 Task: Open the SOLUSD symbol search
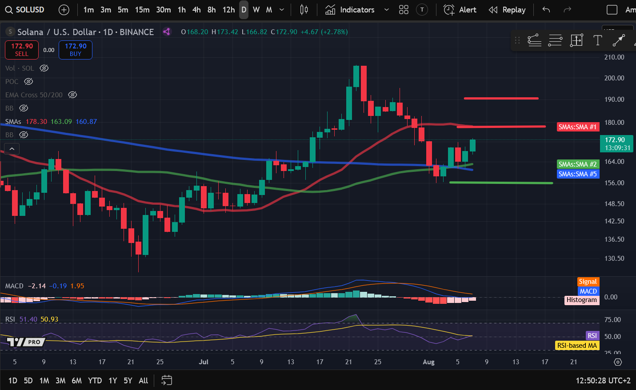pyautogui.click(x=25, y=10)
